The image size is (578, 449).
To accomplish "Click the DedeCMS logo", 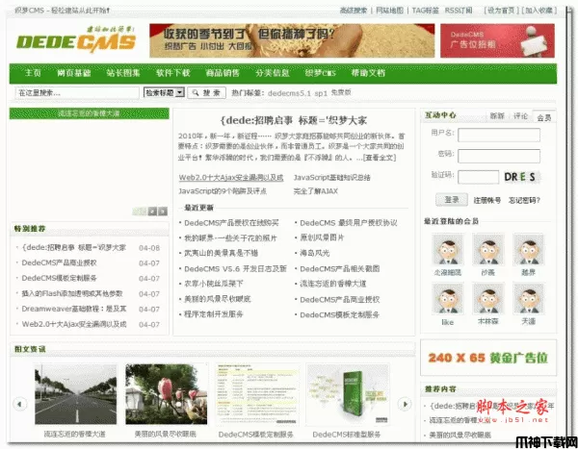I will pos(67,41).
